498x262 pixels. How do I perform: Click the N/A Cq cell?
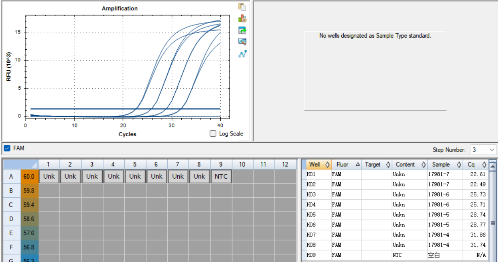[x=475, y=255]
